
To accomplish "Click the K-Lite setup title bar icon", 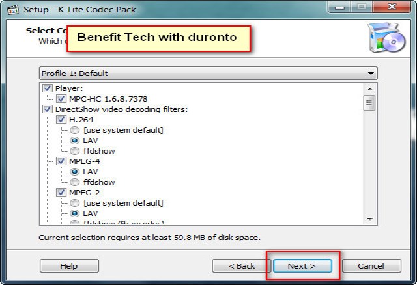I will click(13, 10).
